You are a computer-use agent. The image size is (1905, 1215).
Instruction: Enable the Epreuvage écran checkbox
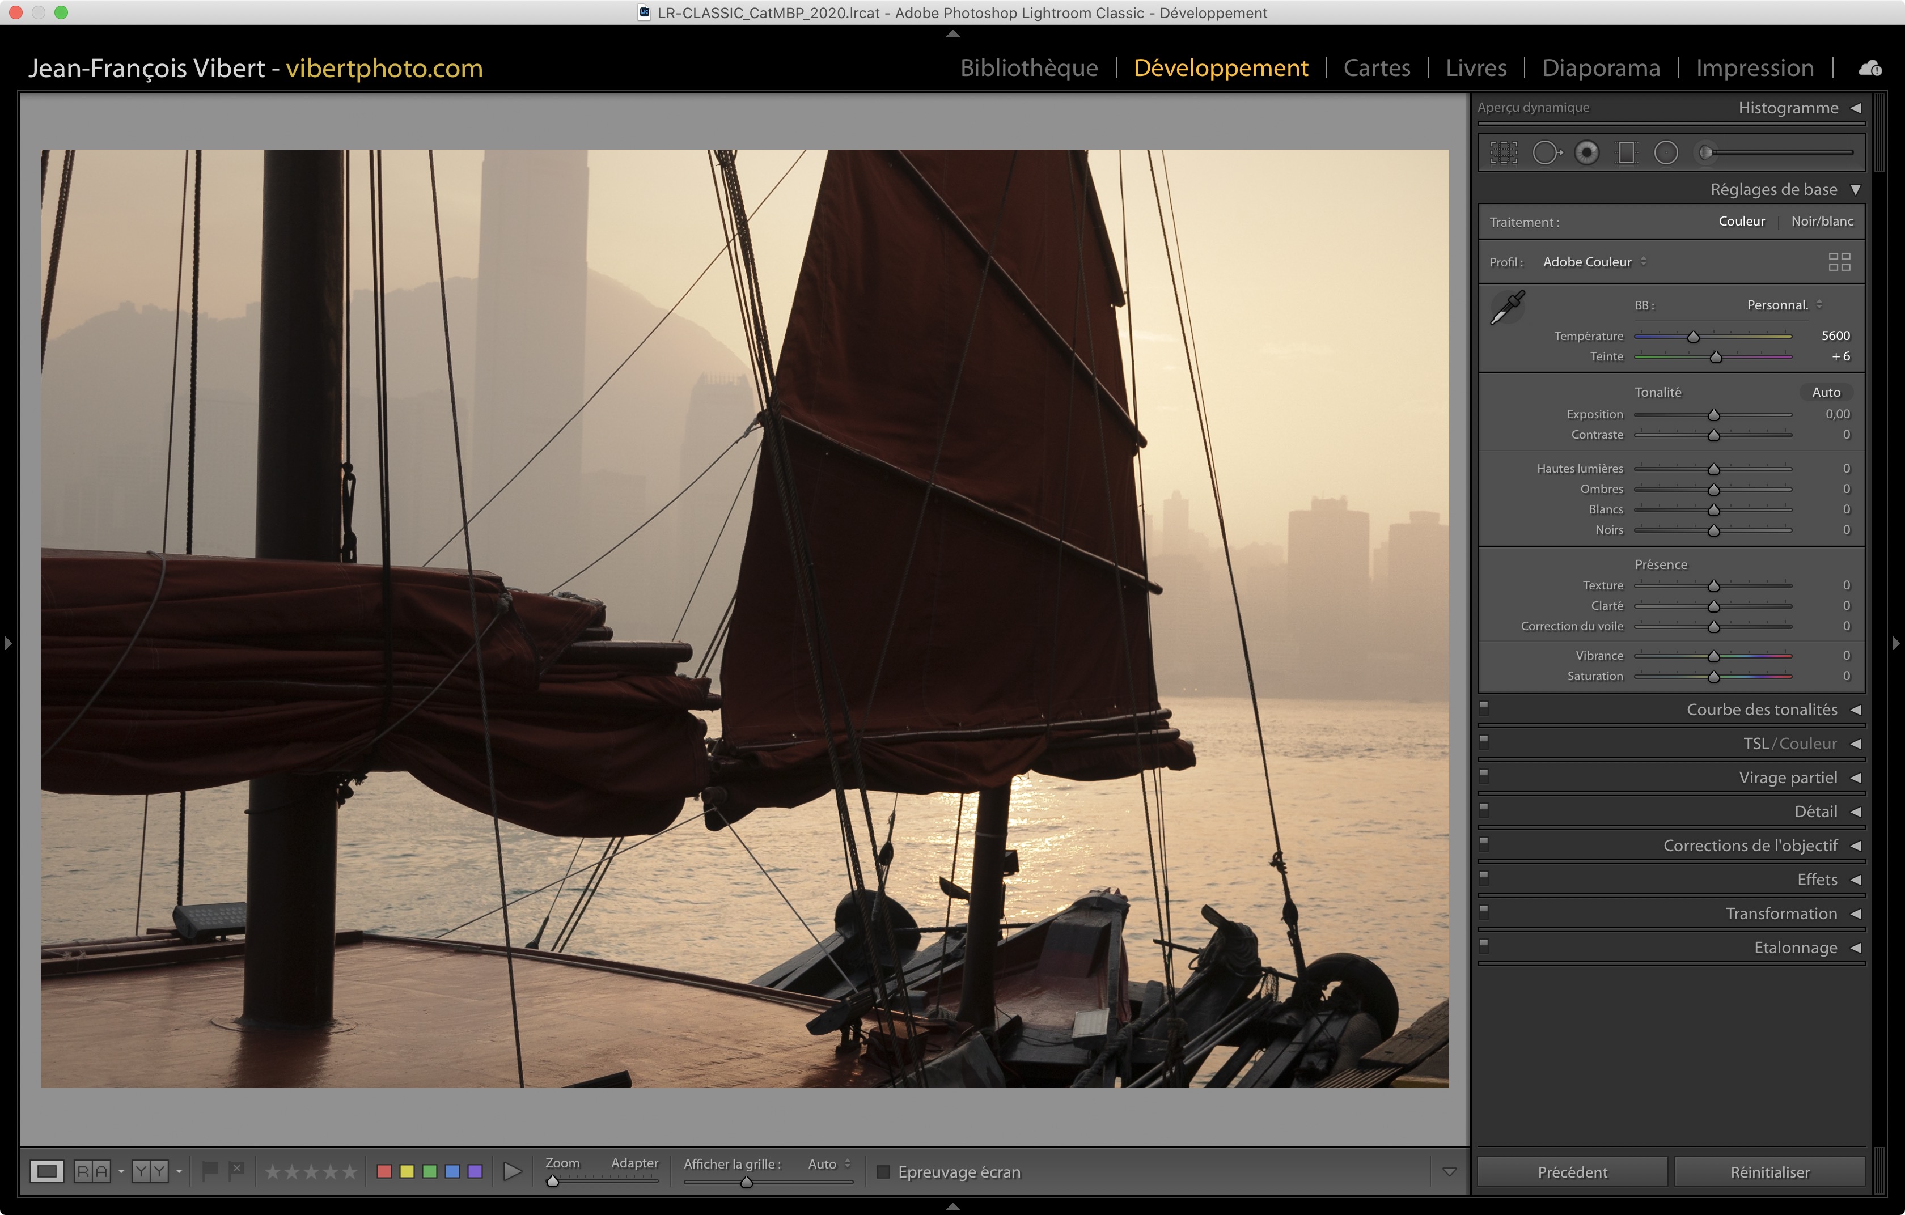(x=884, y=1171)
